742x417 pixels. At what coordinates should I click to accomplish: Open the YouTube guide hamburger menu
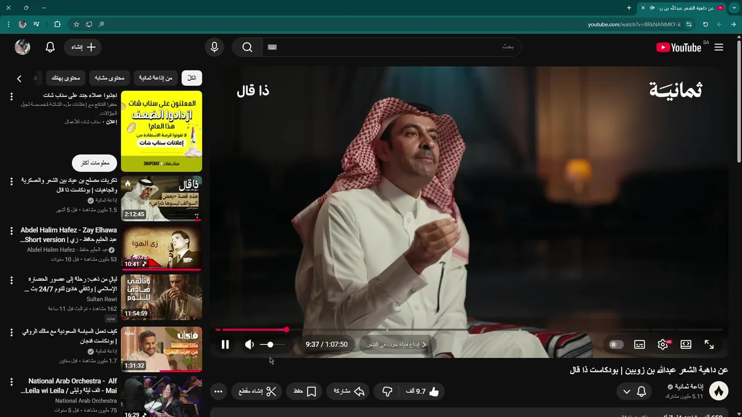point(719,47)
